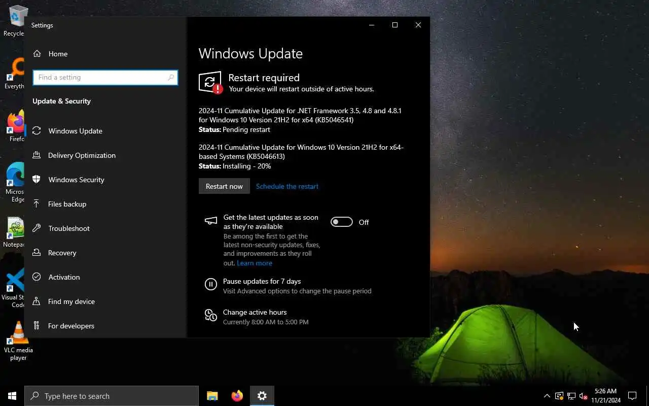
Task: Click the muted volume tray icon
Action: (584, 396)
